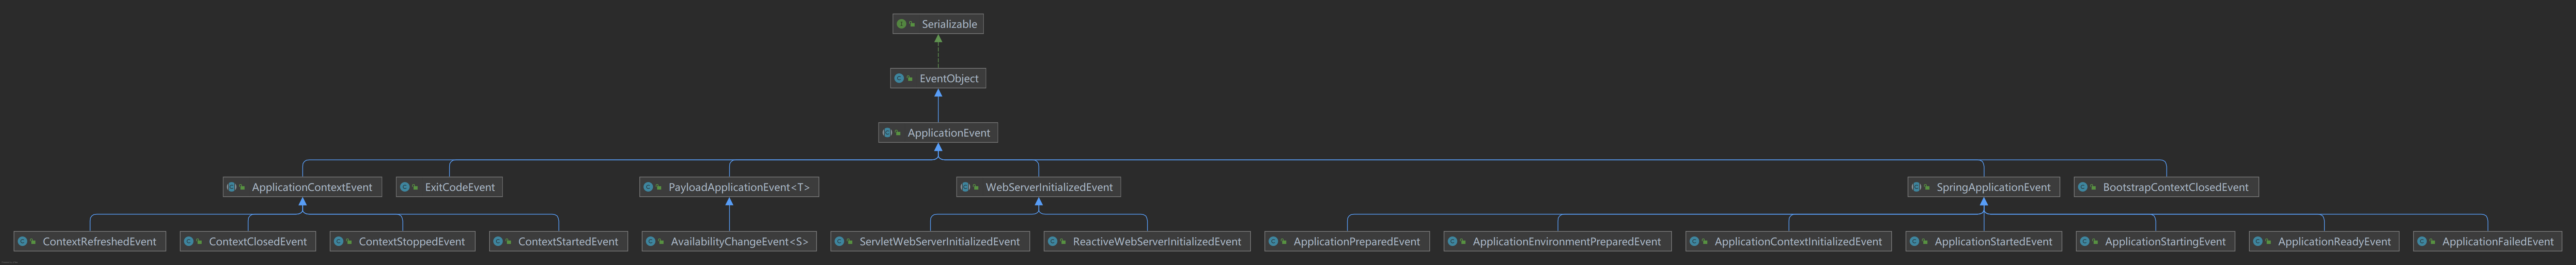This screenshot has width=2576, height=265.
Task: Click the class icon on ApplicationFailedEvent
Action: pyautogui.click(x=2421, y=241)
